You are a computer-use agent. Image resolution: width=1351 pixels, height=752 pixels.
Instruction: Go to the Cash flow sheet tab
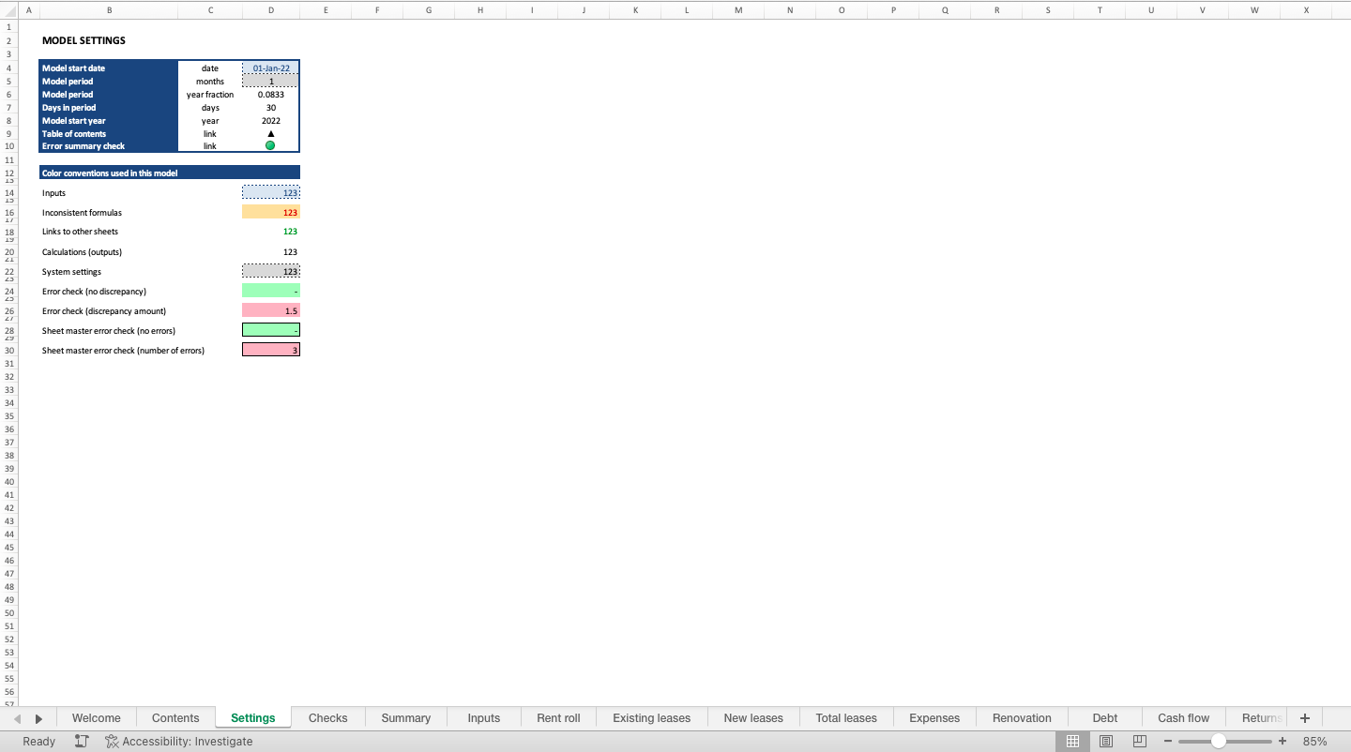coord(1183,718)
